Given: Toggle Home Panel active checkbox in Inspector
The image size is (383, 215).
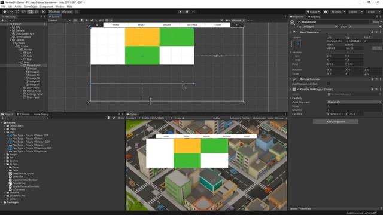Looking at the screenshot, I should coord(299,22).
